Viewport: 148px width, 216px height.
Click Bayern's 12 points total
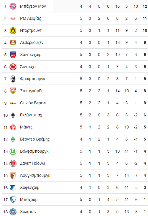[145, 6]
